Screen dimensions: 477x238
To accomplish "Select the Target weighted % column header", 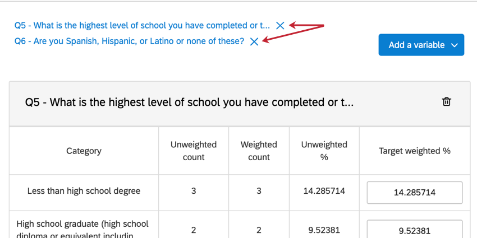I will coord(415,151).
